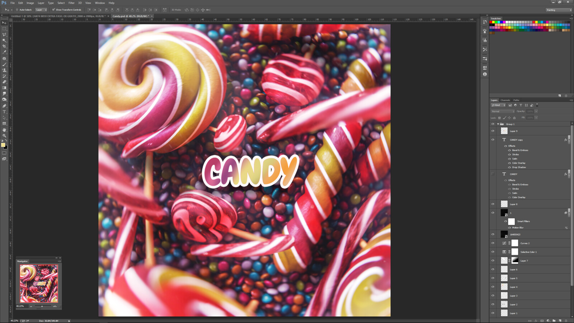
Task: Open the Opacity value dropdown arrow
Action: (536, 111)
